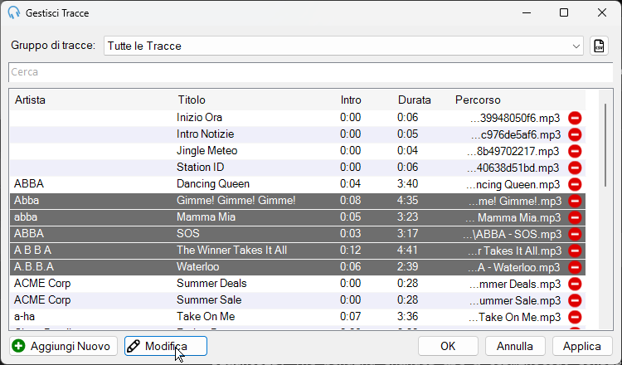Click the Annulla button

[x=515, y=346]
